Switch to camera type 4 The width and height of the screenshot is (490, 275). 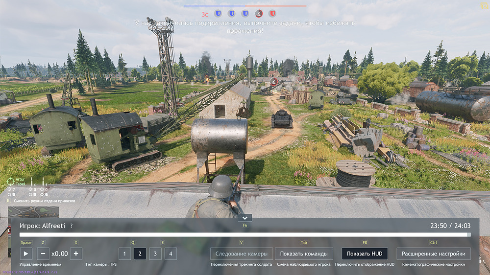[171, 253]
